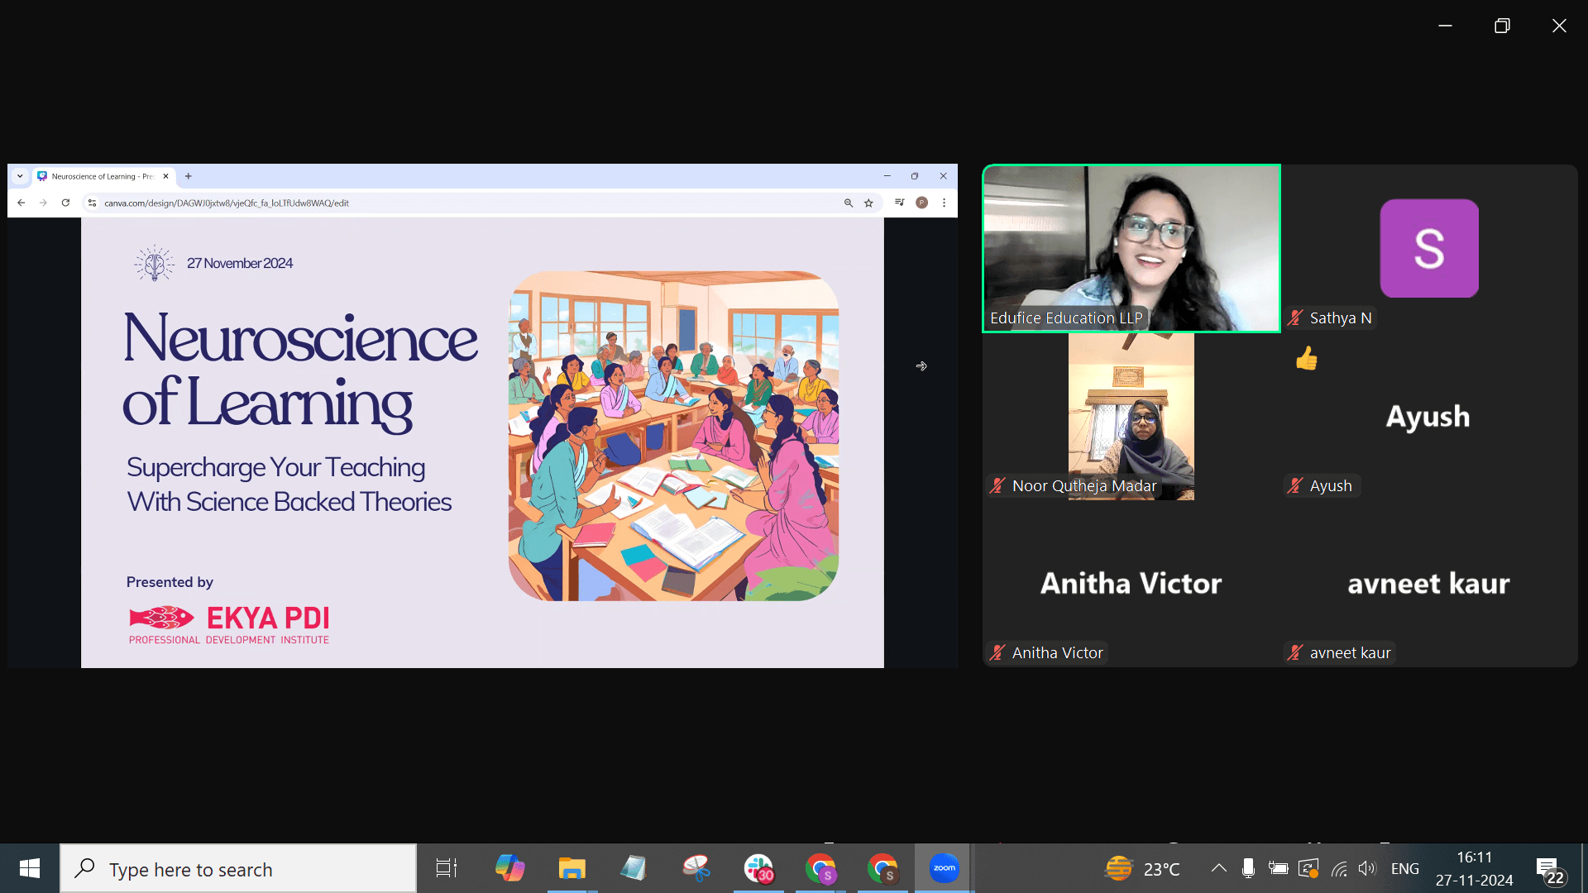
Task: Select the Eduface Education LLP video tile
Action: 1131,248
